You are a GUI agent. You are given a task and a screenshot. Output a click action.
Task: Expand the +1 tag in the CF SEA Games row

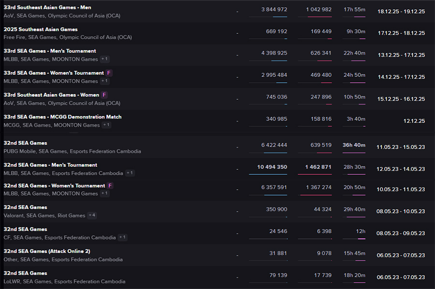[x=123, y=238]
